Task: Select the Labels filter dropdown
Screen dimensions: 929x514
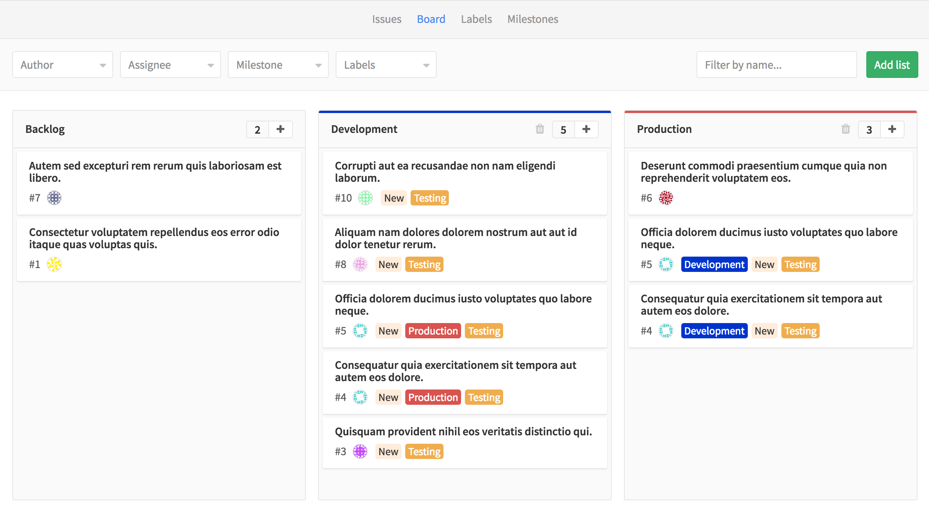Action: coord(385,65)
